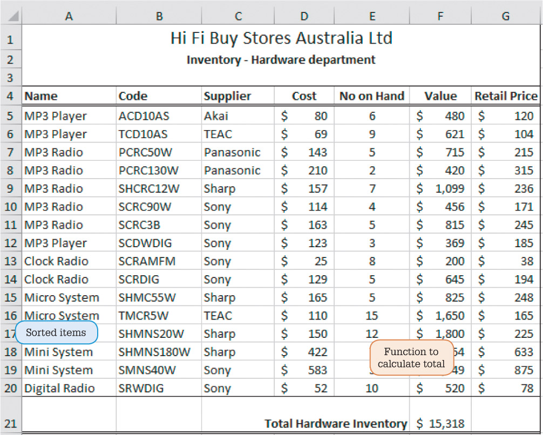The width and height of the screenshot is (543, 435).
Task: Click the cost cell showing 25
Action: click(x=304, y=261)
